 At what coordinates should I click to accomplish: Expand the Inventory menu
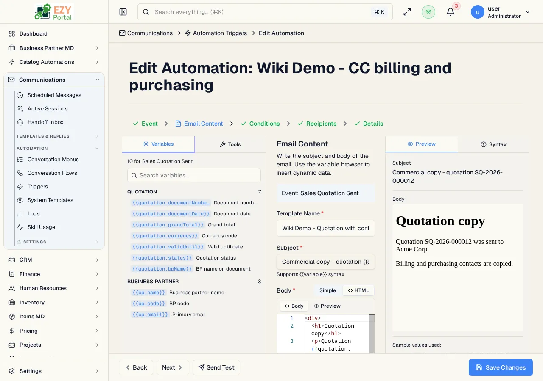click(54, 303)
